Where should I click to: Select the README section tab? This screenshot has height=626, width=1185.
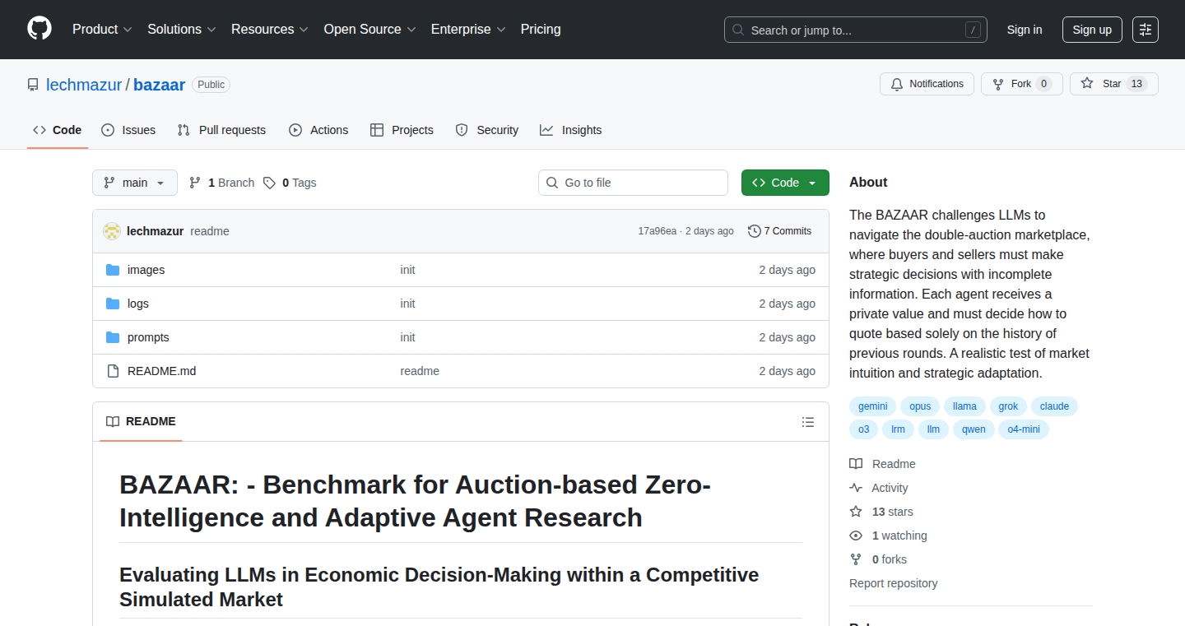141,421
